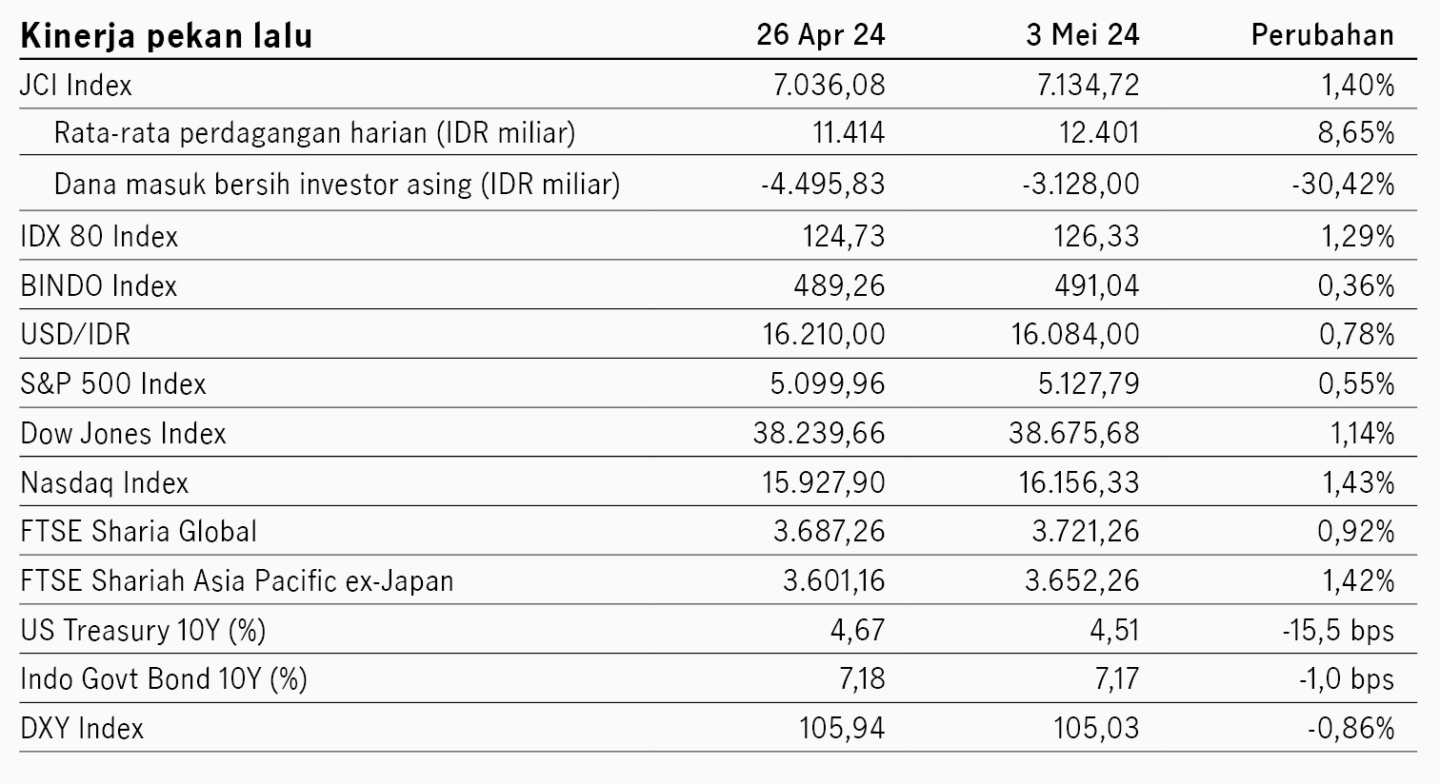Click the 'Nasdaq Index' row label

105,483
